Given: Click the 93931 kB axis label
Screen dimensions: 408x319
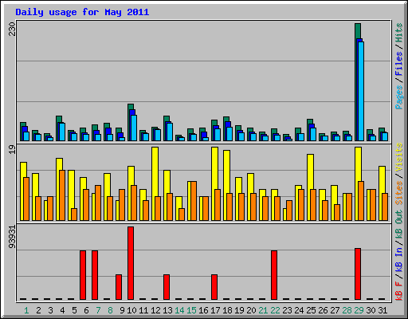Looking at the screenshot, I should click(12, 237).
